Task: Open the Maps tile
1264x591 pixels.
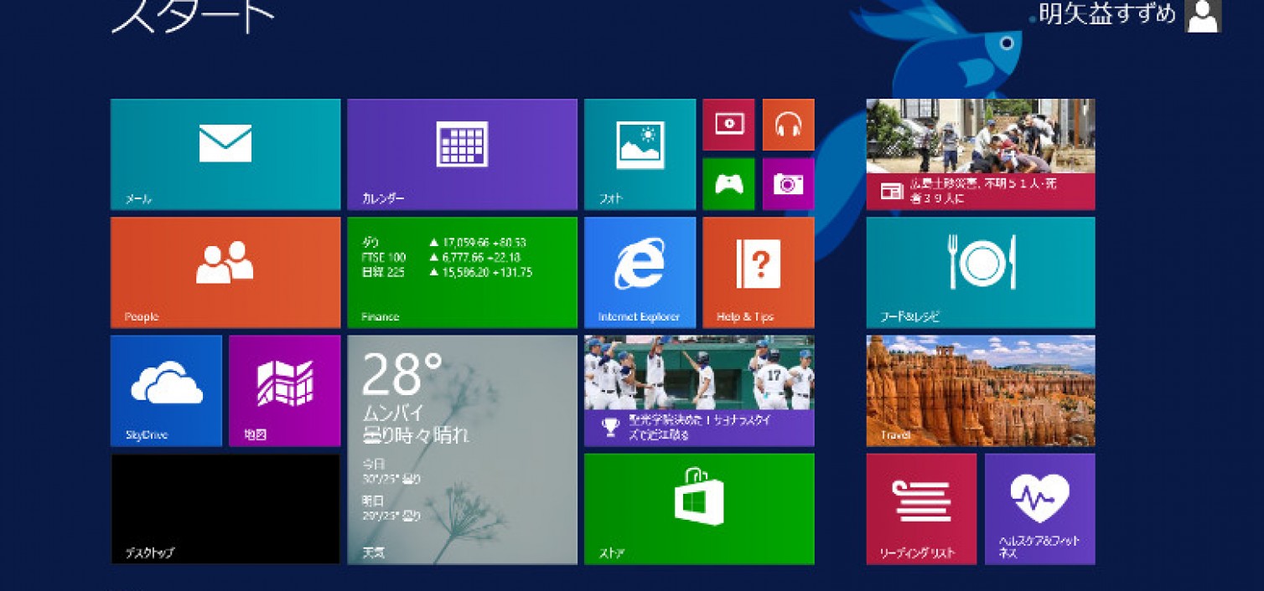Action: (x=285, y=391)
